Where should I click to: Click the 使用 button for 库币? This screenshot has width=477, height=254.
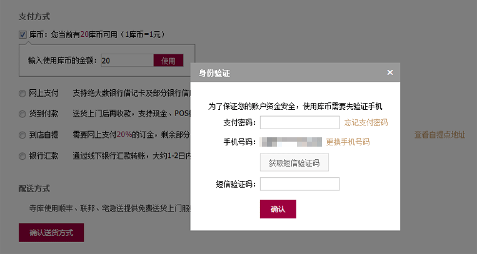click(168, 61)
